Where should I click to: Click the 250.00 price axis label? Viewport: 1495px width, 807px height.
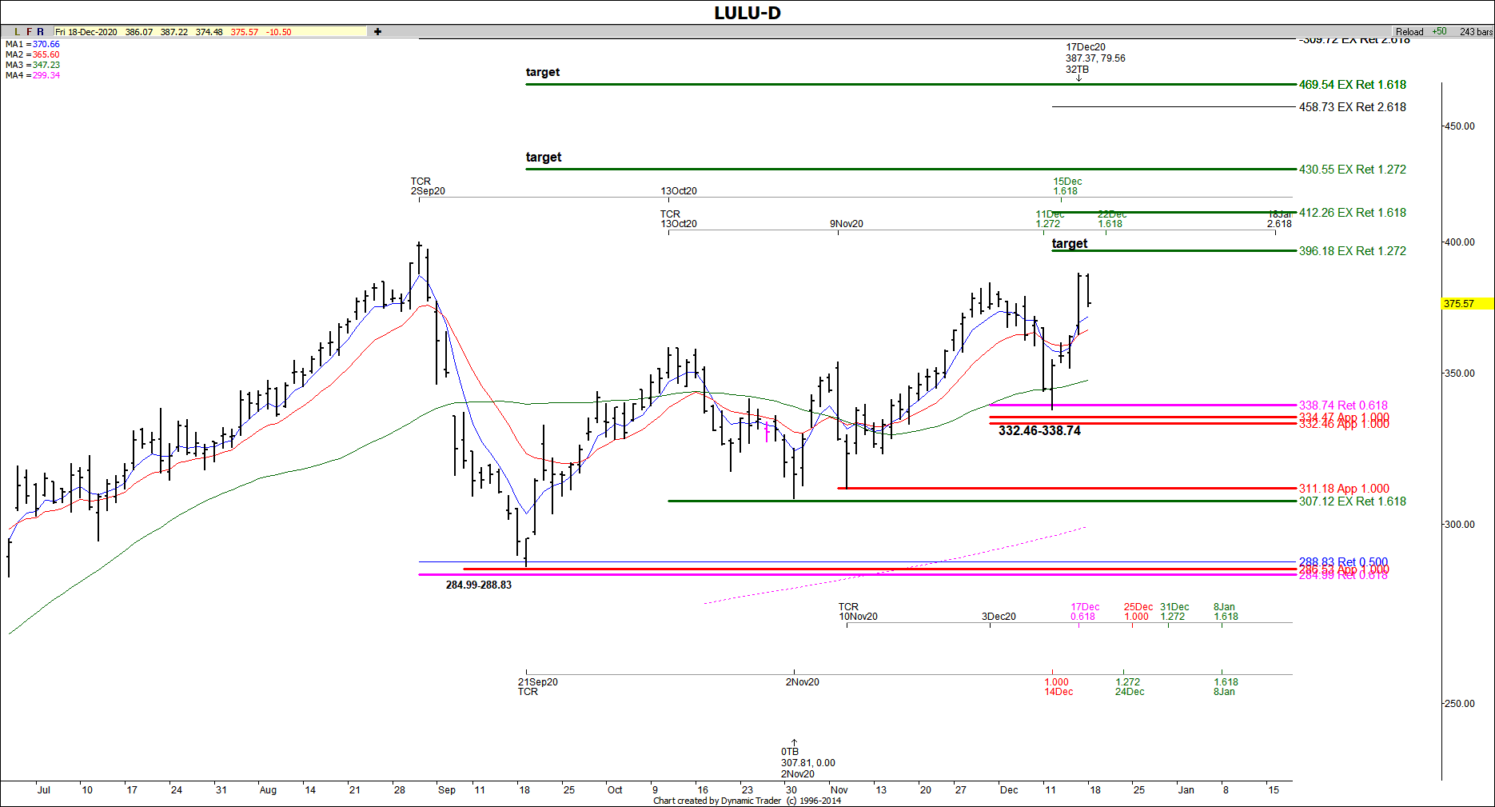coord(1460,704)
